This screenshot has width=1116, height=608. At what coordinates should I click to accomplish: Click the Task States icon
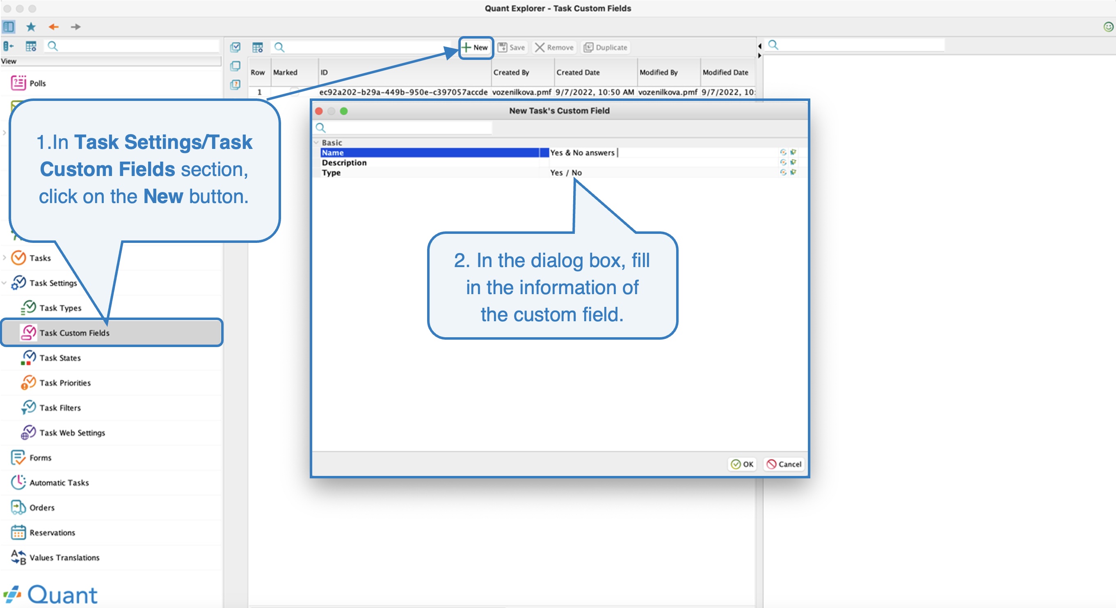point(29,358)
